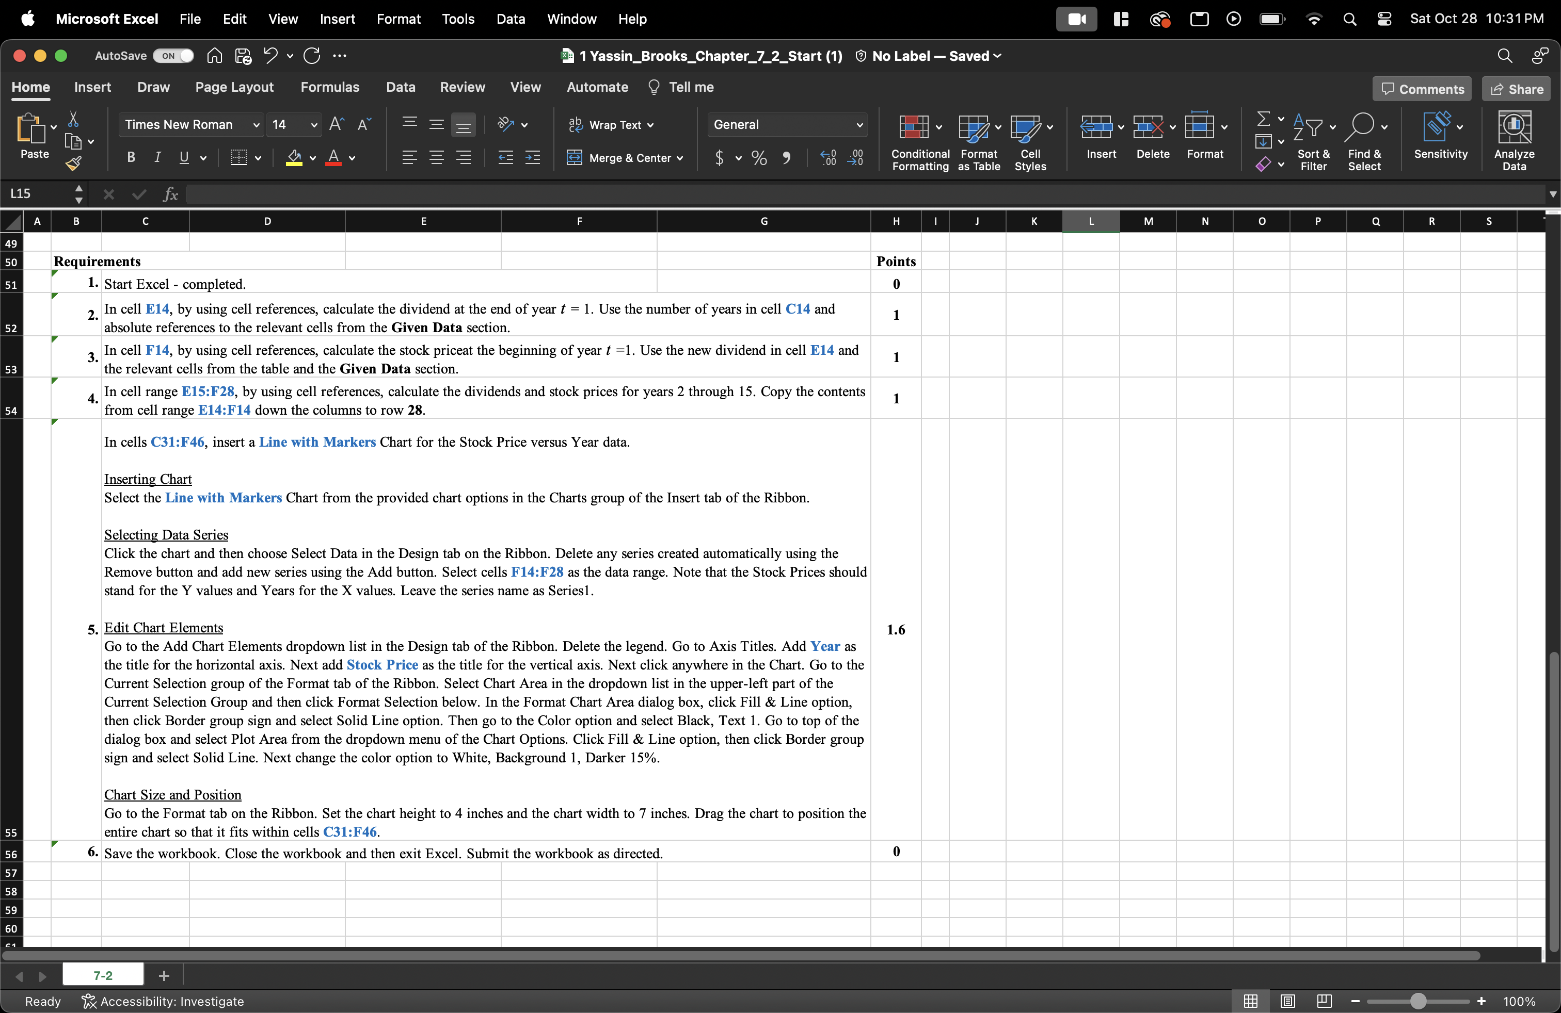The width and height of the screenshot is (1561, 1013).
Task: Toggle Wrap Text for the cell
Action: click(611, 124)
